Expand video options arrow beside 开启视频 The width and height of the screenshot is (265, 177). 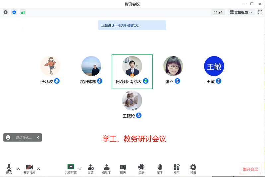point(39,169)
